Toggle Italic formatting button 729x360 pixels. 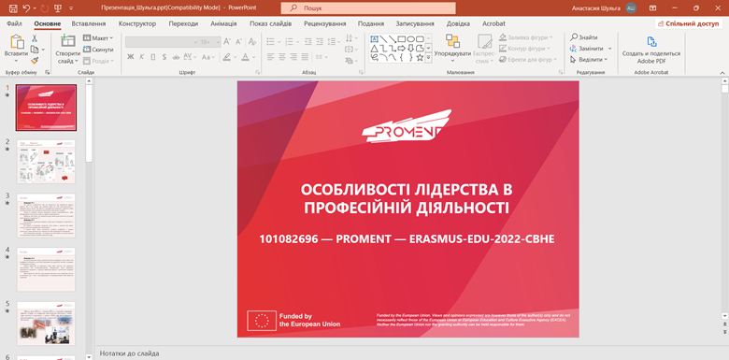142,57
